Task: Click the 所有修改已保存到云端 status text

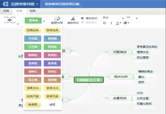Action: click(x=62, y=4)
